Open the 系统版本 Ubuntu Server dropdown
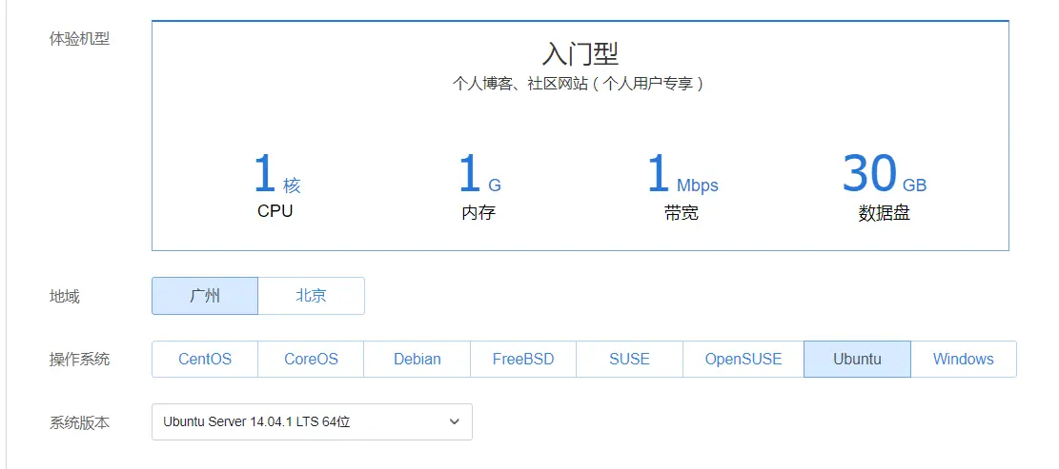1059x469 pixels. click(312, 421)
